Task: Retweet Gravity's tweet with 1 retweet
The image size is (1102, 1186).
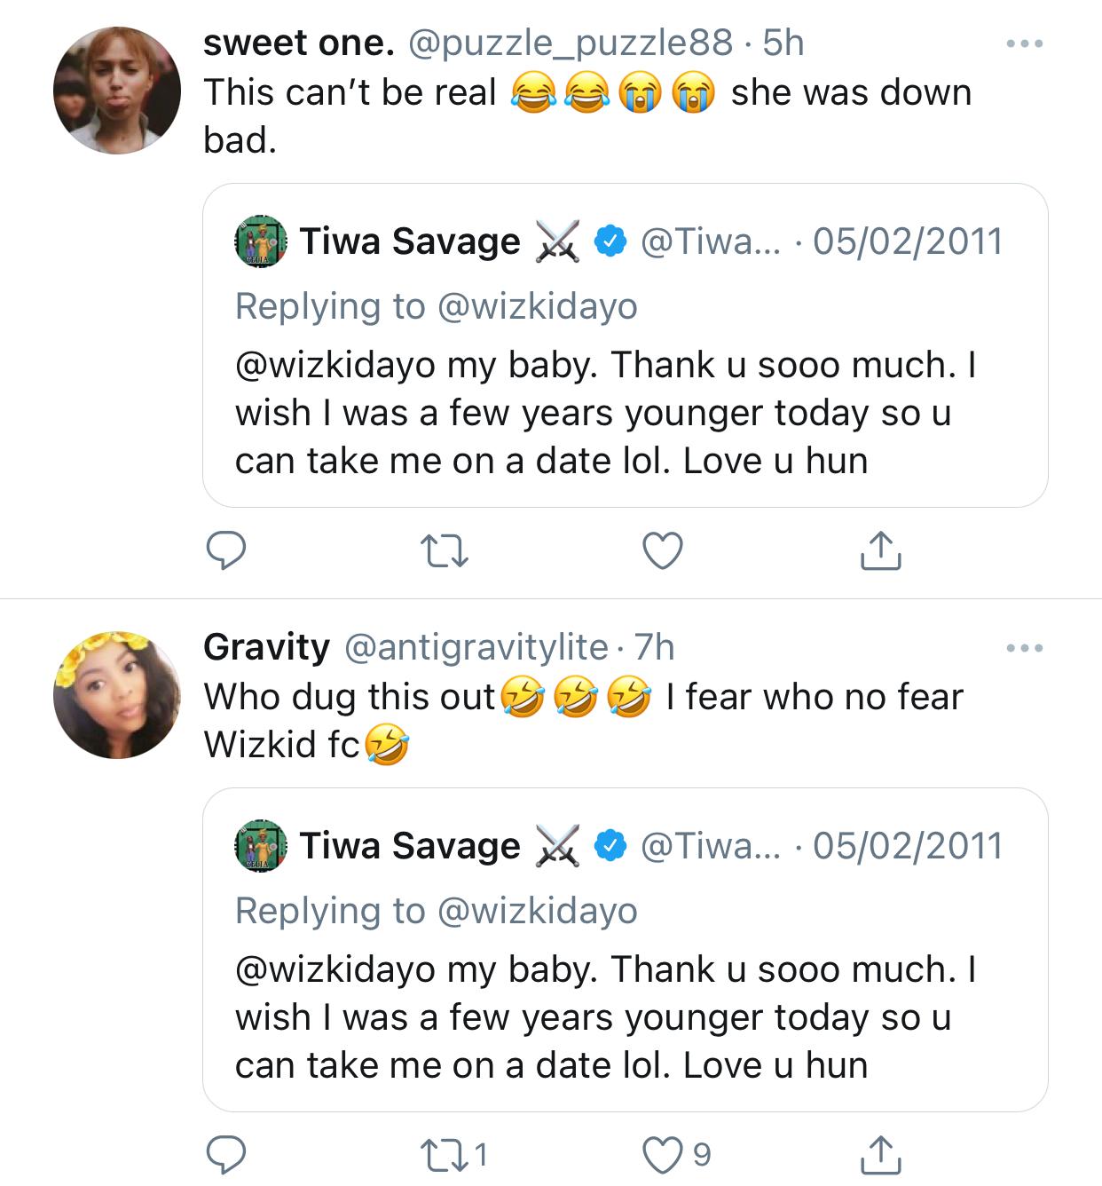Action: click(x=445, y=1155)
